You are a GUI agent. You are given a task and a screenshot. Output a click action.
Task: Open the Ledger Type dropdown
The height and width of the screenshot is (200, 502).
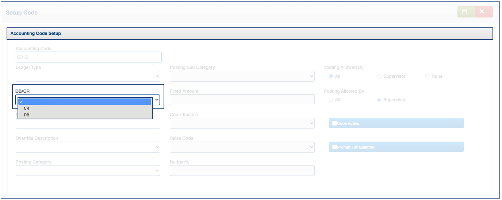click(88, 76)
